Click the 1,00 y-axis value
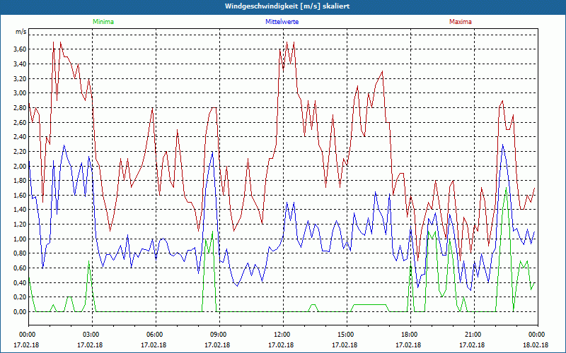This screenshot has height=353, width=566. click(21, 239)
